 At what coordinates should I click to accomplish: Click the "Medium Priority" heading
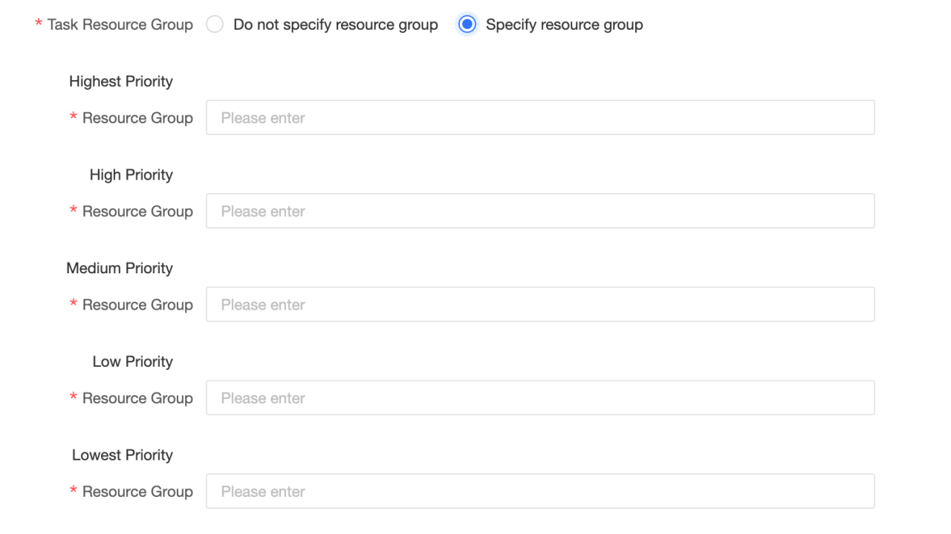[x=120, y=269]
